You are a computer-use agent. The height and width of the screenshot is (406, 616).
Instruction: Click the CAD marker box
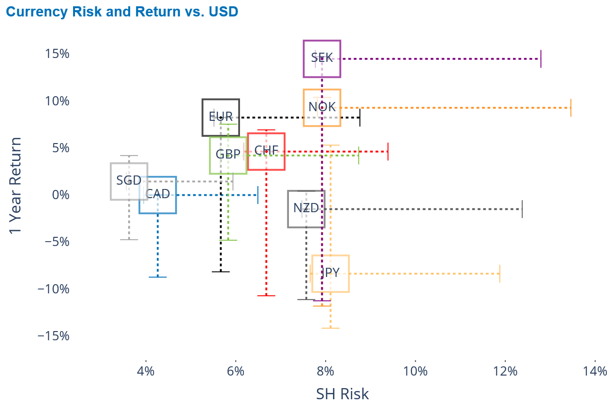point(158,195)
